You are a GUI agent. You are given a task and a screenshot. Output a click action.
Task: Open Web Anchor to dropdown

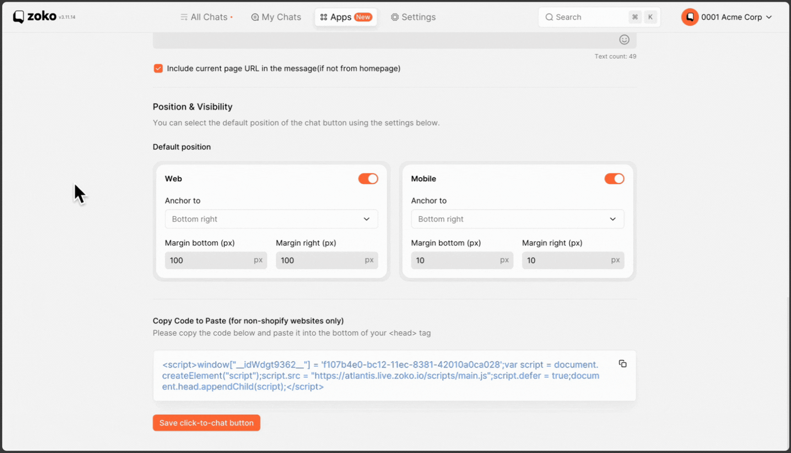[x=271, y=219]
